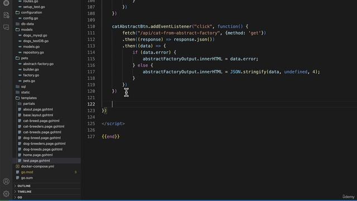
Task: Click line number 122 in the gutter
Action: coord(91,104)
